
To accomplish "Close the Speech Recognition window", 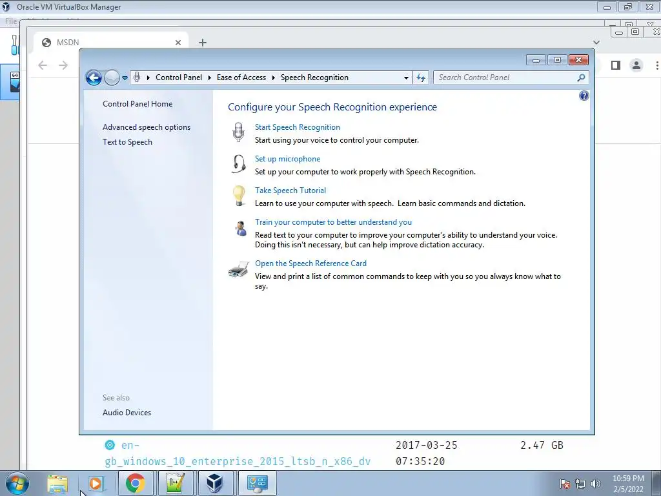I will click(578, 60).
